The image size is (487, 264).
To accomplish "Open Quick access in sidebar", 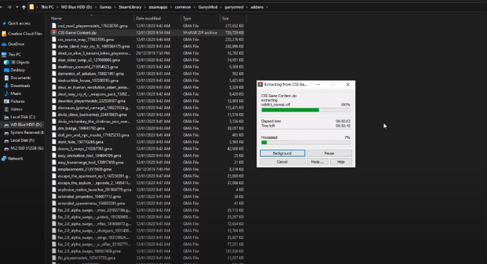I will 19,23.
